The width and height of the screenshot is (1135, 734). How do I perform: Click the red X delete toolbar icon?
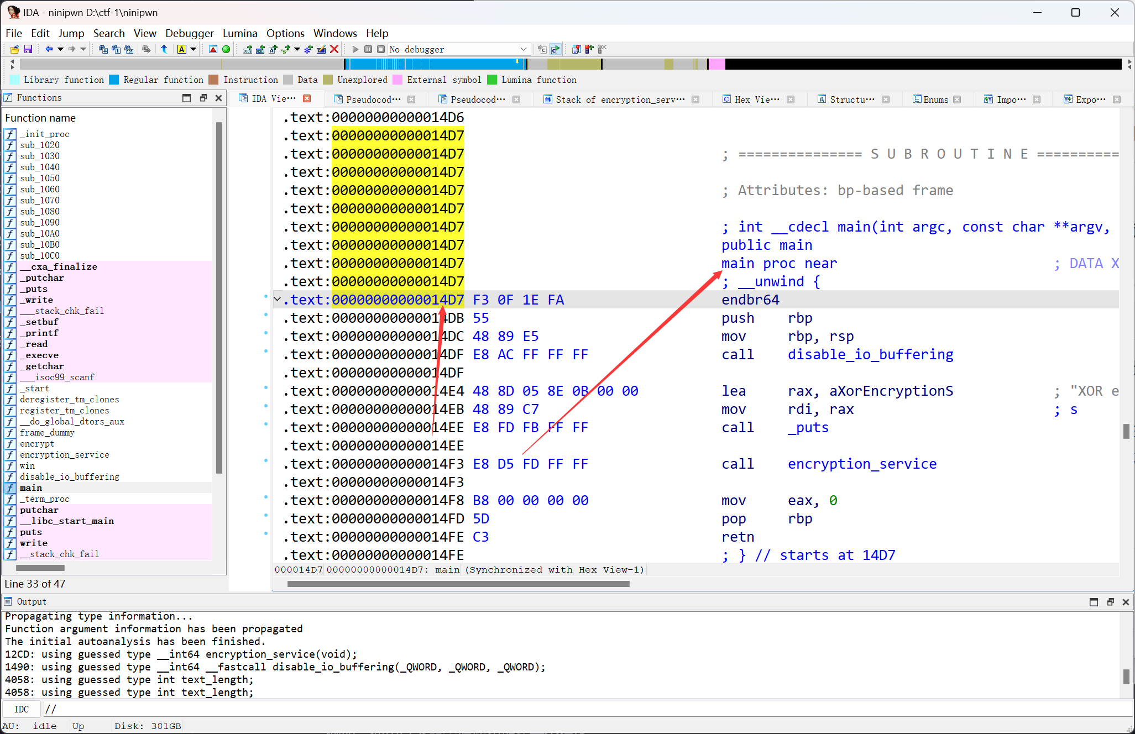point(334,49)
